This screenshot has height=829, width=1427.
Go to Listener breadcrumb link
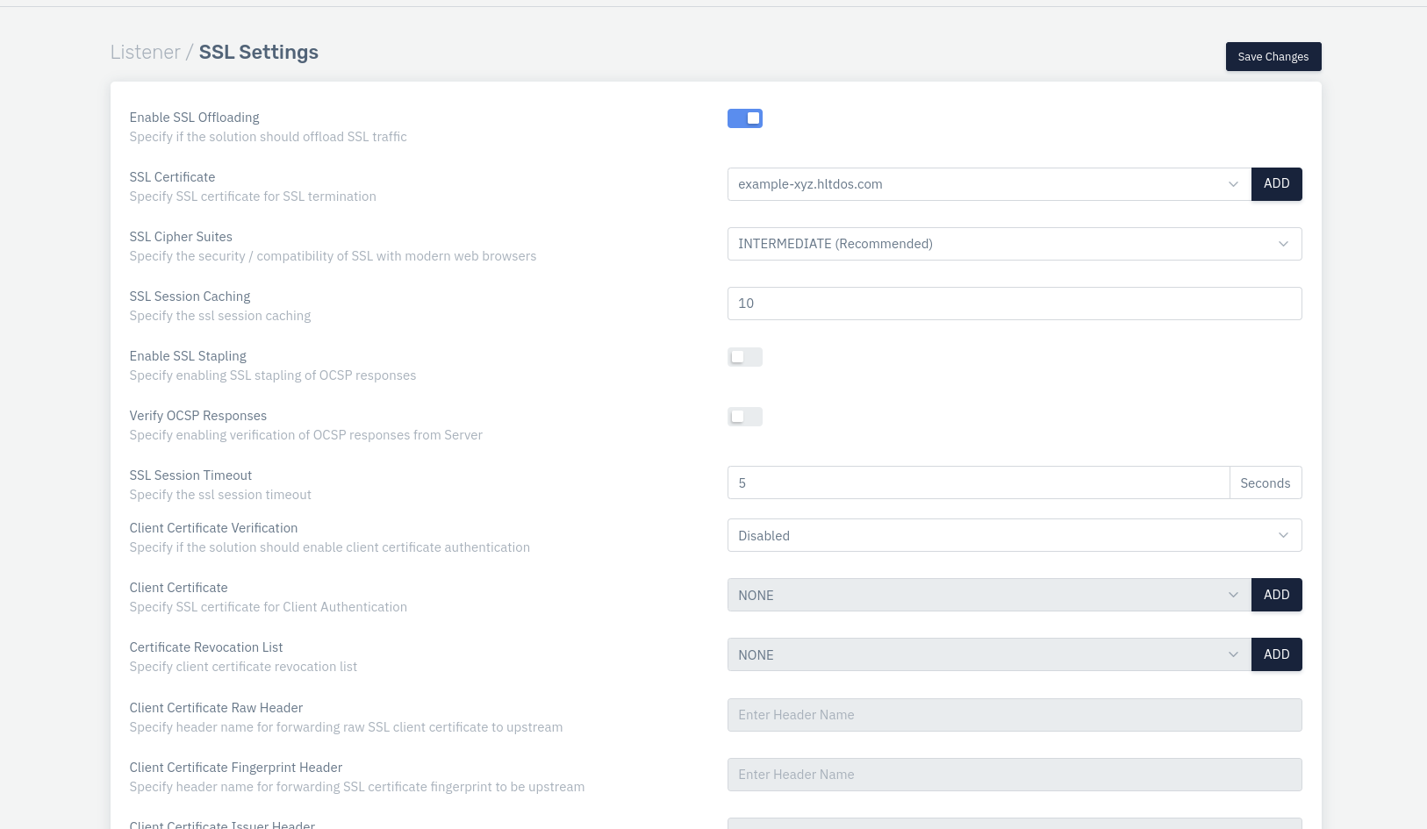[145, 53]
